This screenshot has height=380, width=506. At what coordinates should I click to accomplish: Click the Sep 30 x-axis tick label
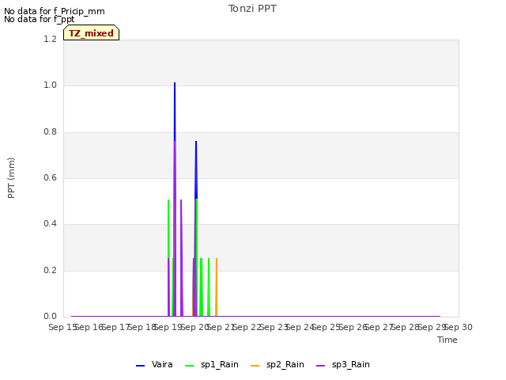pyautogui.click(x=459, y=327)
